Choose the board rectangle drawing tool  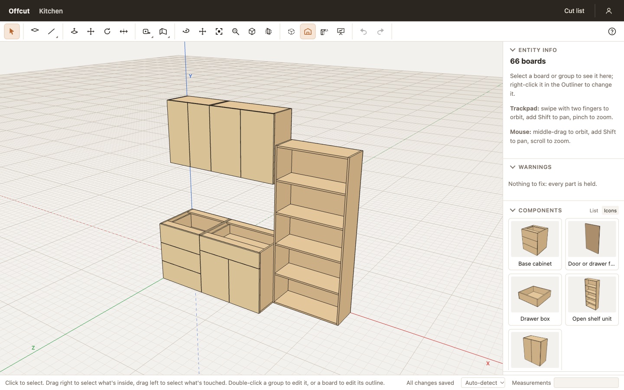click(x=35, y=32)
